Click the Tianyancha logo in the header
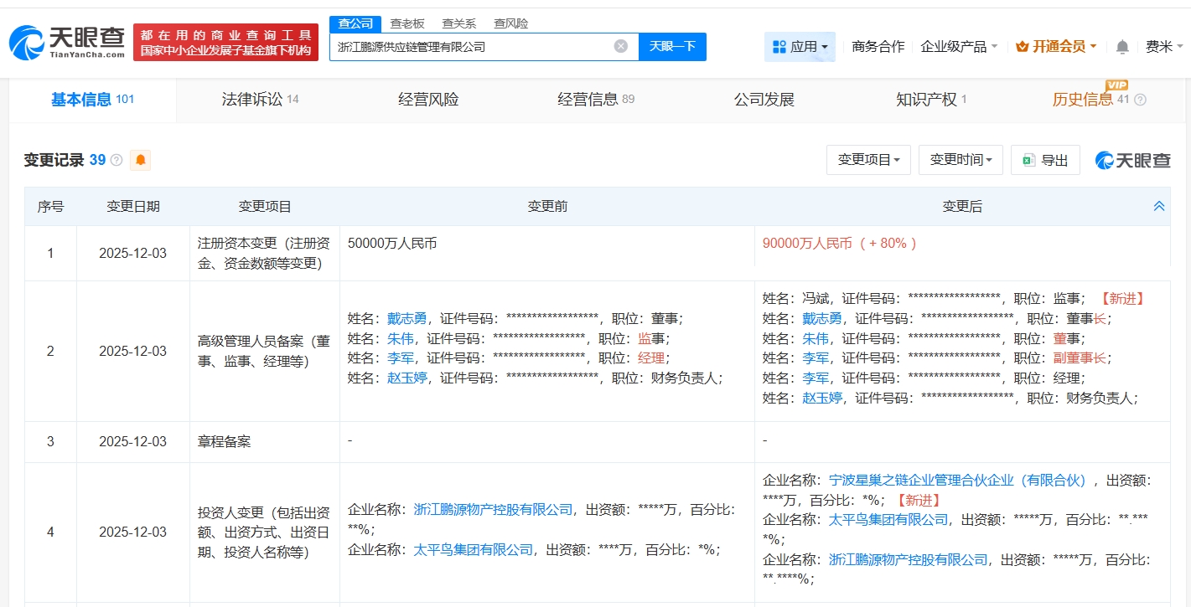 pos(67,42)
